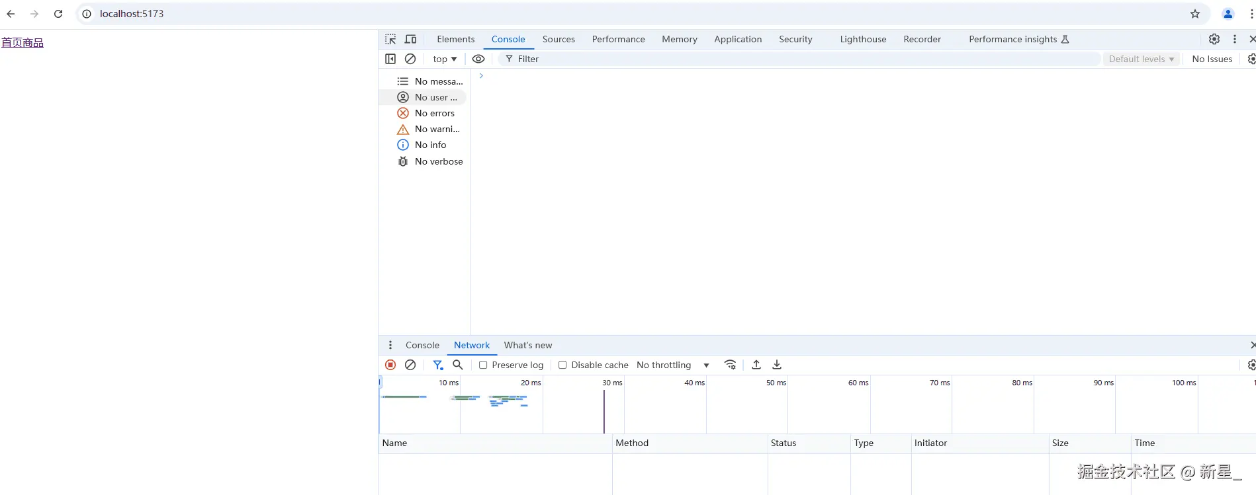The width and height of the screenshot is (1256, 495).
Task: Select the No info sidebar row
Action: (422, 145)
